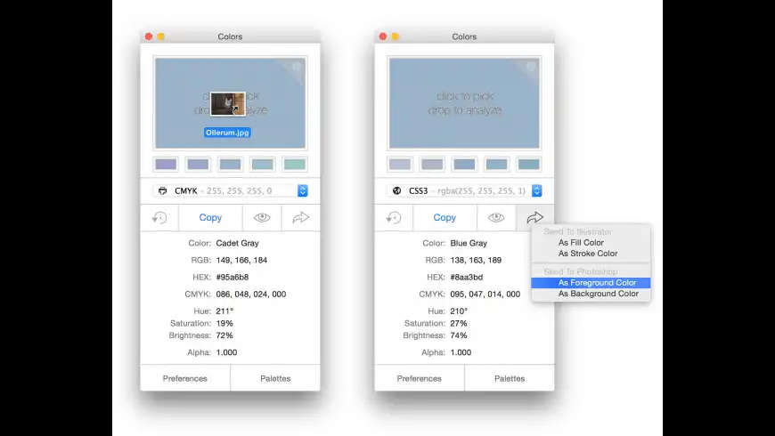Select second swatch in right window
The height and width of the screenshot is (436, 775).
click(432, 164)
